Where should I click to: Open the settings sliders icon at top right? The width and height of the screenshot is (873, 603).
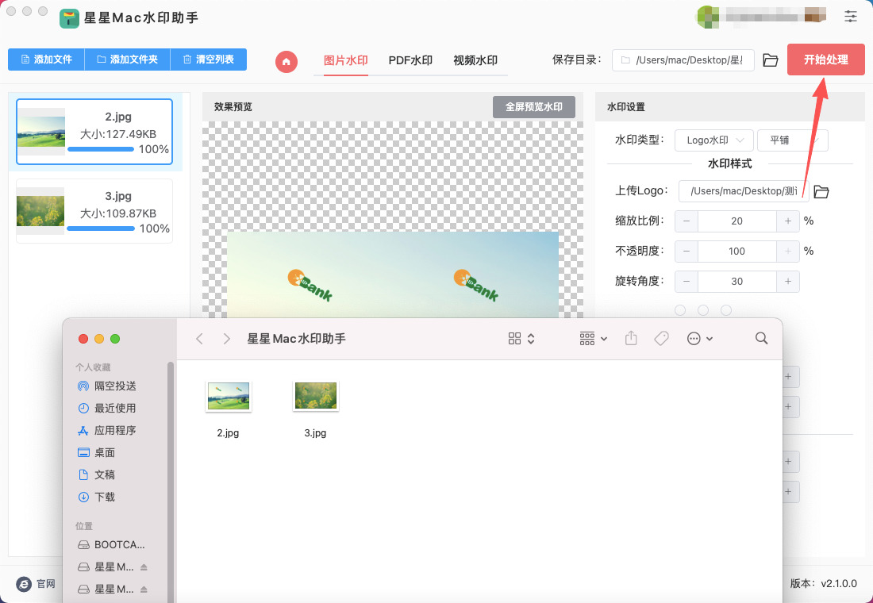point(851,16)
